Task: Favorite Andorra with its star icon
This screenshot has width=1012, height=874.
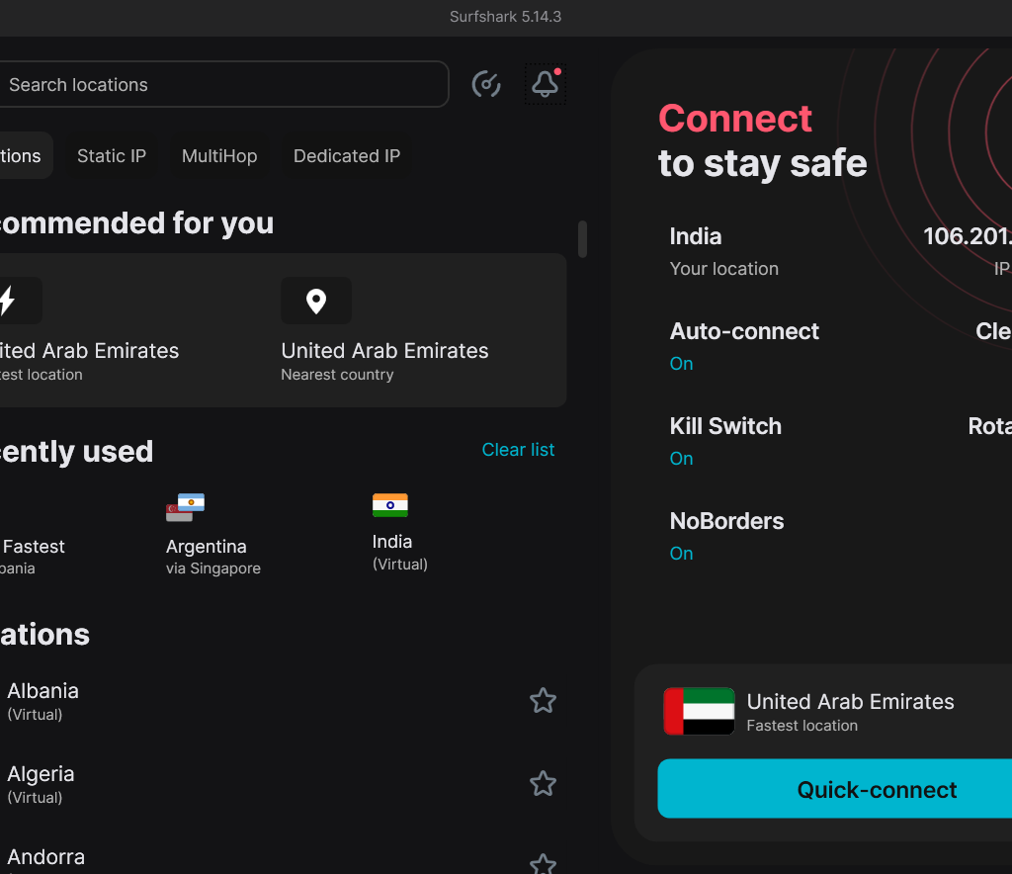Action: tap(543, 864)
